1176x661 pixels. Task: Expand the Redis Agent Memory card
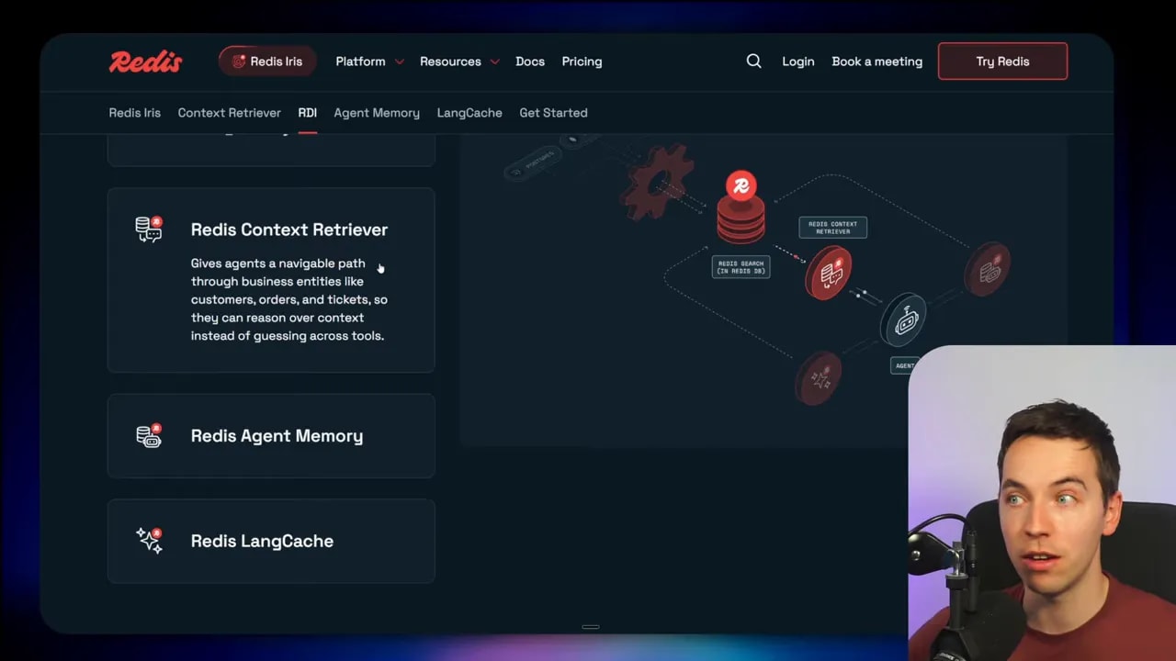(x=271, y=436)
